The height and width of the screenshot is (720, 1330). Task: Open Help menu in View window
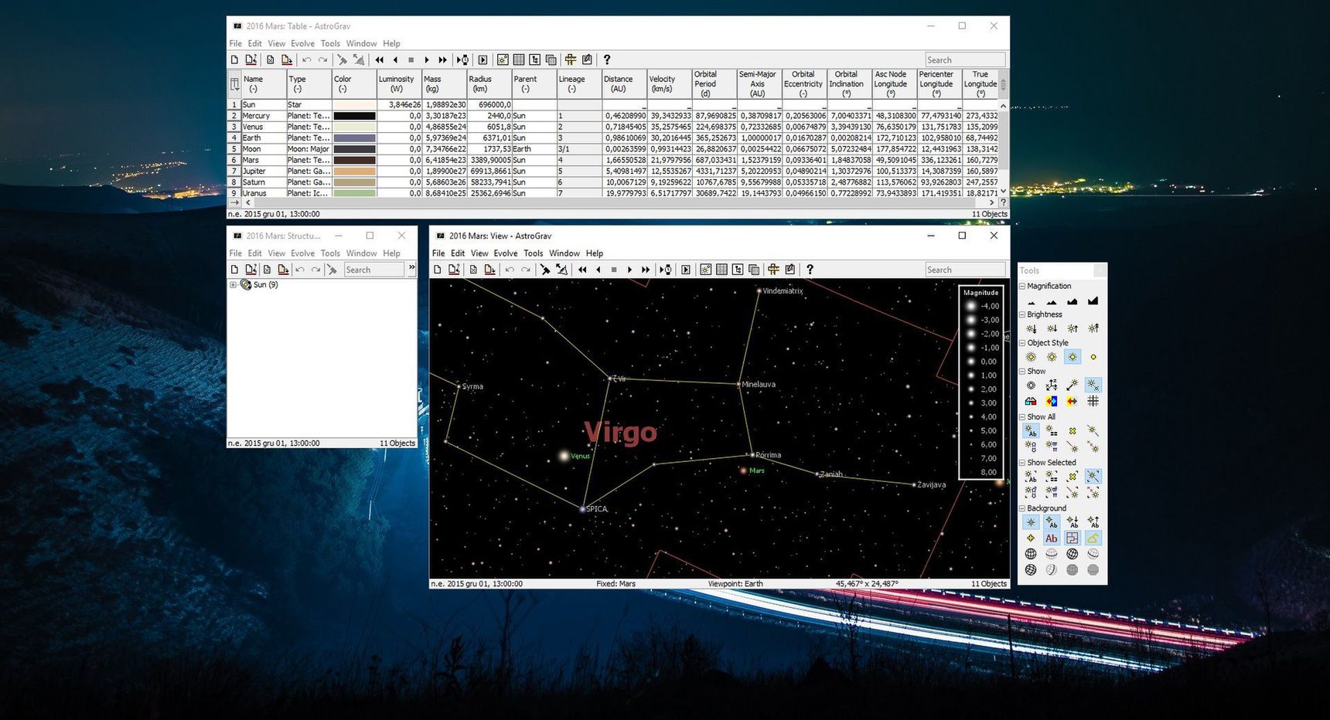(595, 253)
